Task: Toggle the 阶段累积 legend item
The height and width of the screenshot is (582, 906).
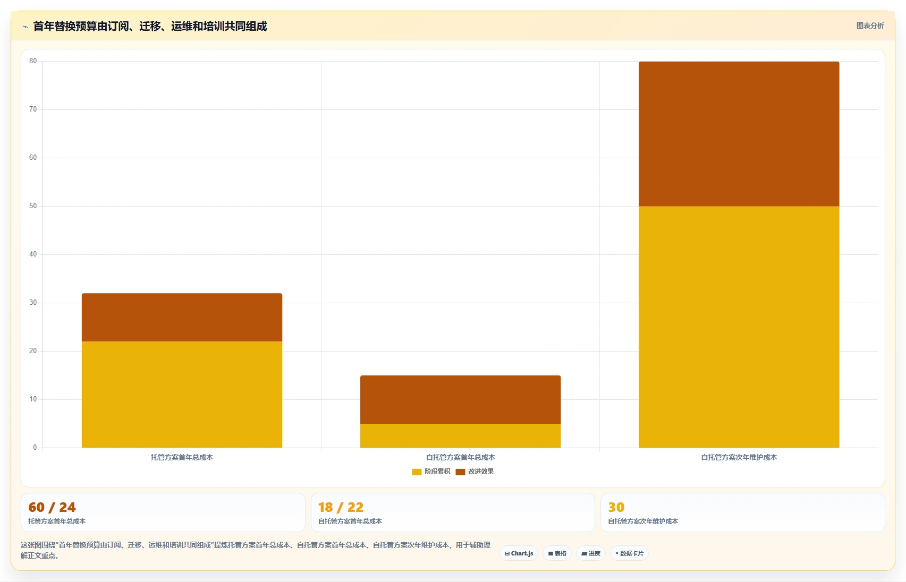Action: tap(431, 472)
